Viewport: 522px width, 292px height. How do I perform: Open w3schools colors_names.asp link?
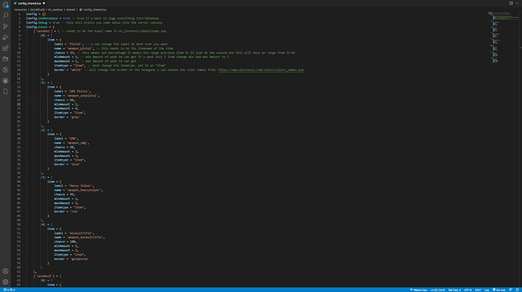click(x=261, y=69)
